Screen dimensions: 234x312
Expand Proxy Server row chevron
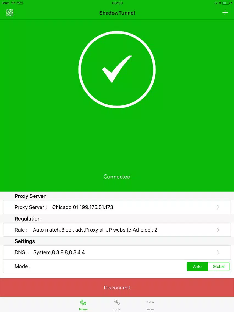tap(218, 207)
